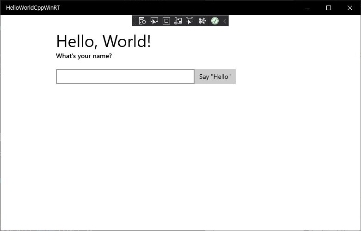Minimize the HelloWorldCppWinRT window
The width and height of the screenshot is (361, 231).
point(307,8)
